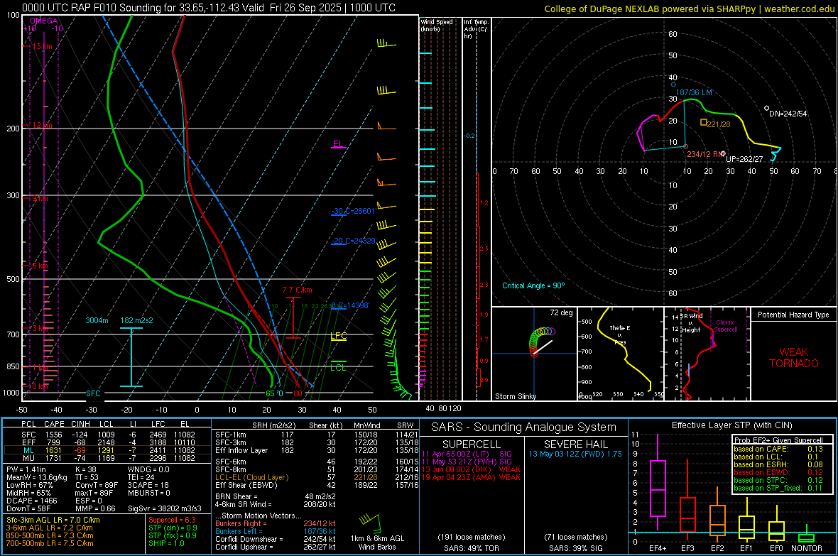Viewport: 838px width, 556px height.
Task: Click 'Prob EF2+ Given Supercell' legend header
Action: pyautogui.click(x=778, y=440)
